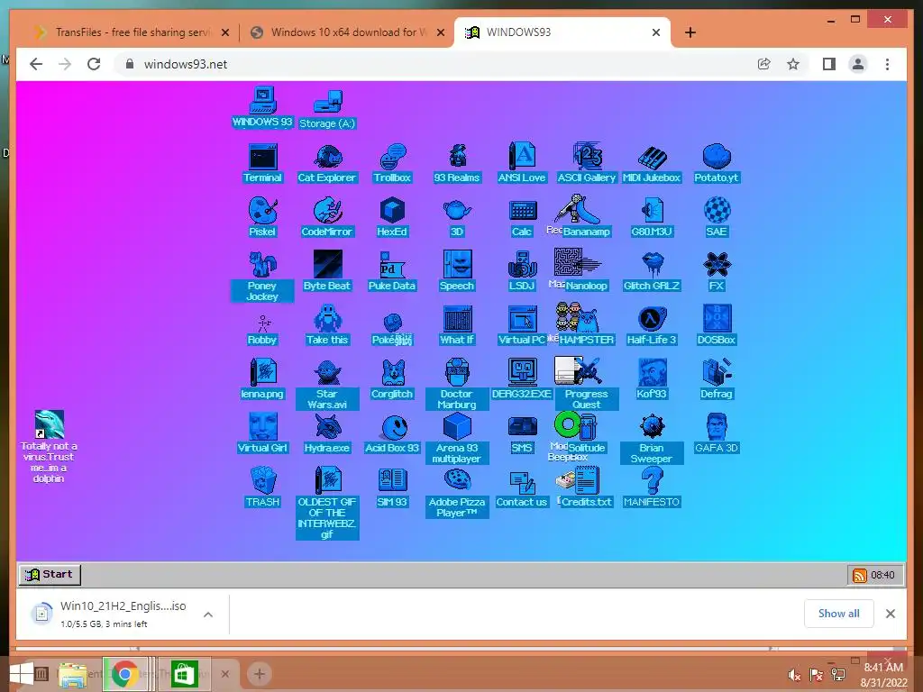Open G80.M3U speaker icon
The image size is (923, 692).
click(652, 217)
